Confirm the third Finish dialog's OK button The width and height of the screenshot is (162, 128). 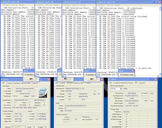point(92,79)
